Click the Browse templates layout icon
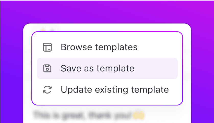The height and width of the screenshot is (123, 214). [x=47, y=47]
